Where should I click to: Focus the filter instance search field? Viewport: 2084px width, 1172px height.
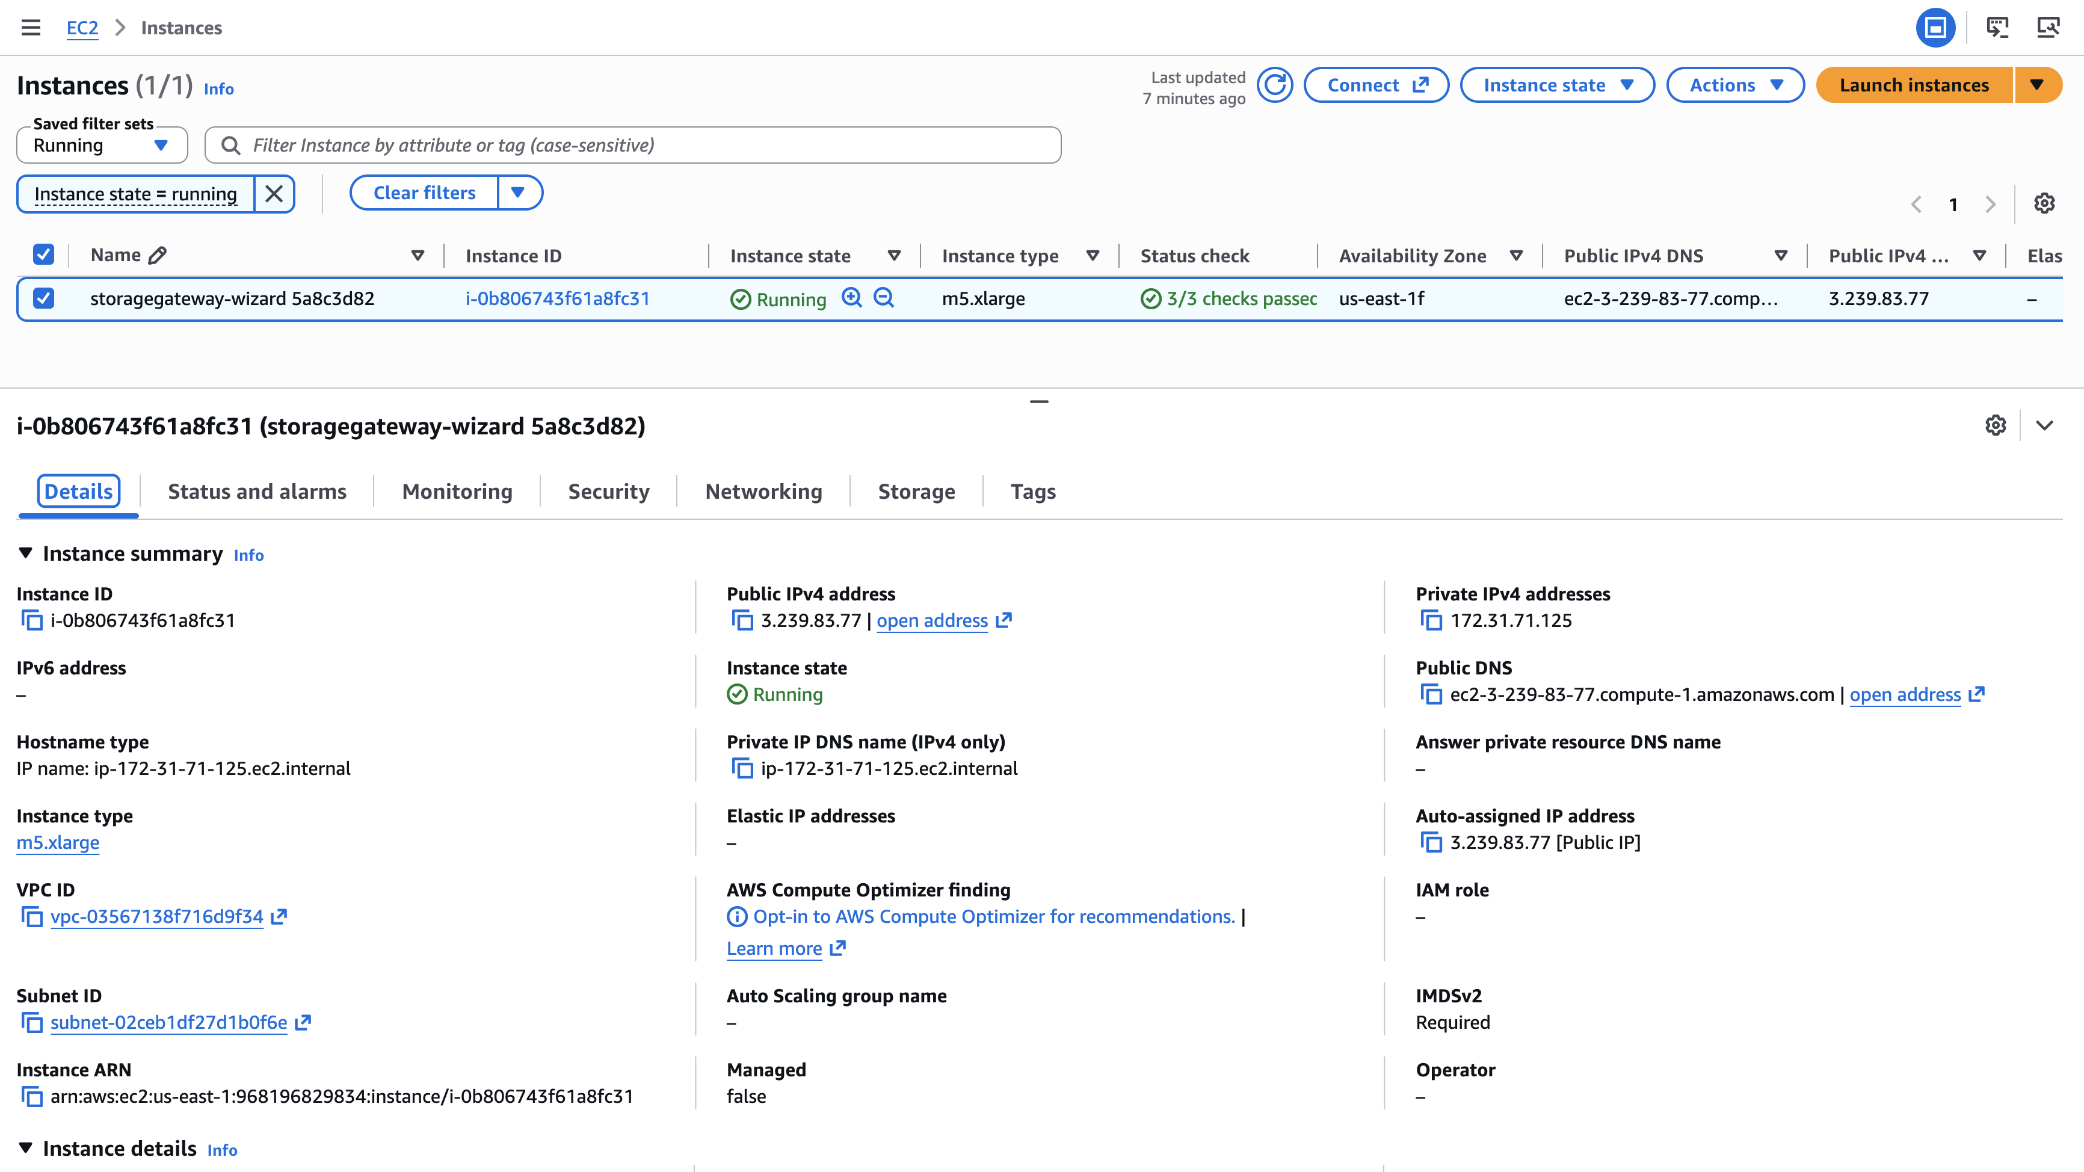(633, 146)
